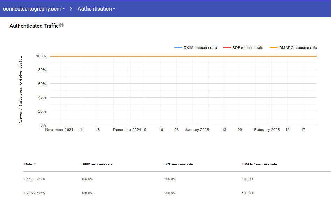Screen dimensions: 331x198
Task: Click the blue DKIM legend line swatch
Action: click(x=178, y=48)
